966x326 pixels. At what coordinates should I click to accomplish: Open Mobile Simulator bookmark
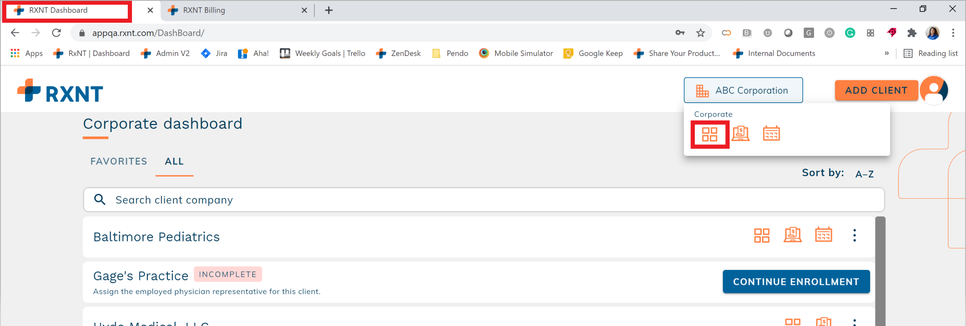[x=516, y=53]
